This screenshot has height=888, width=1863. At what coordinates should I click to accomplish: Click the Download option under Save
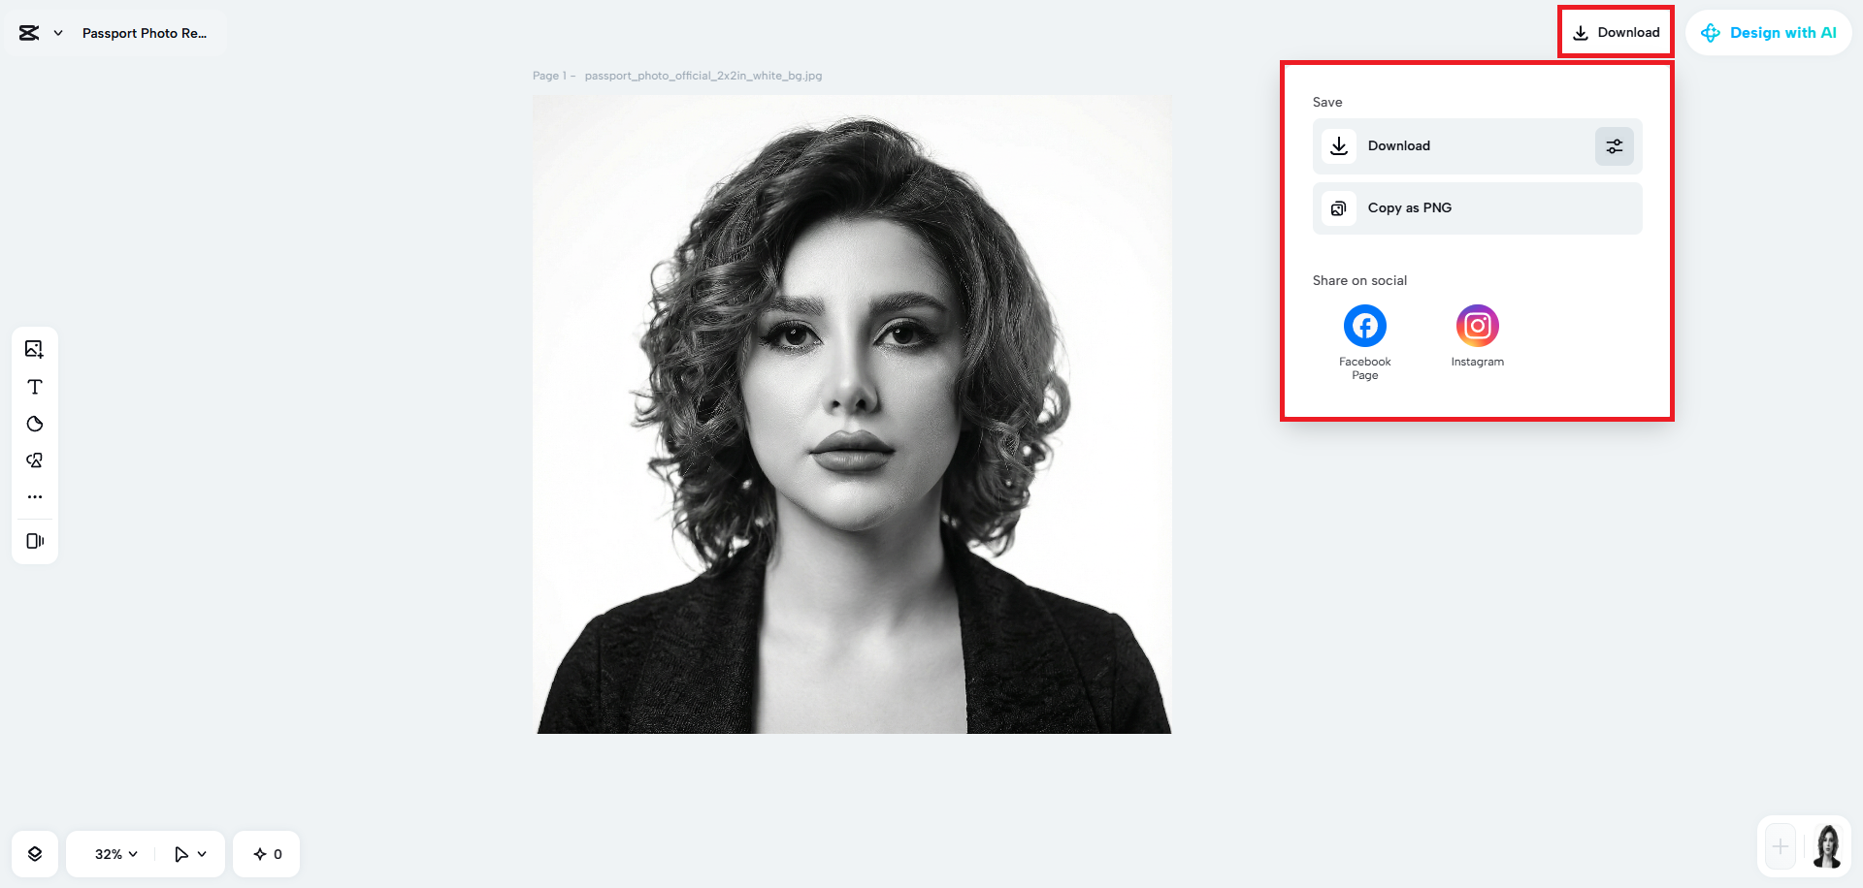pos(1454,146)
